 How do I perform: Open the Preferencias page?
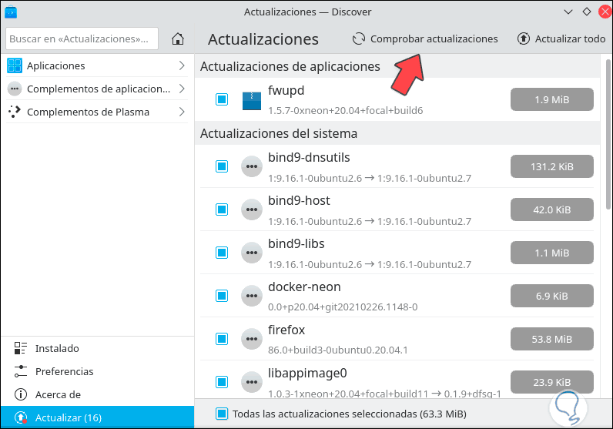click(x=97, y=371)
